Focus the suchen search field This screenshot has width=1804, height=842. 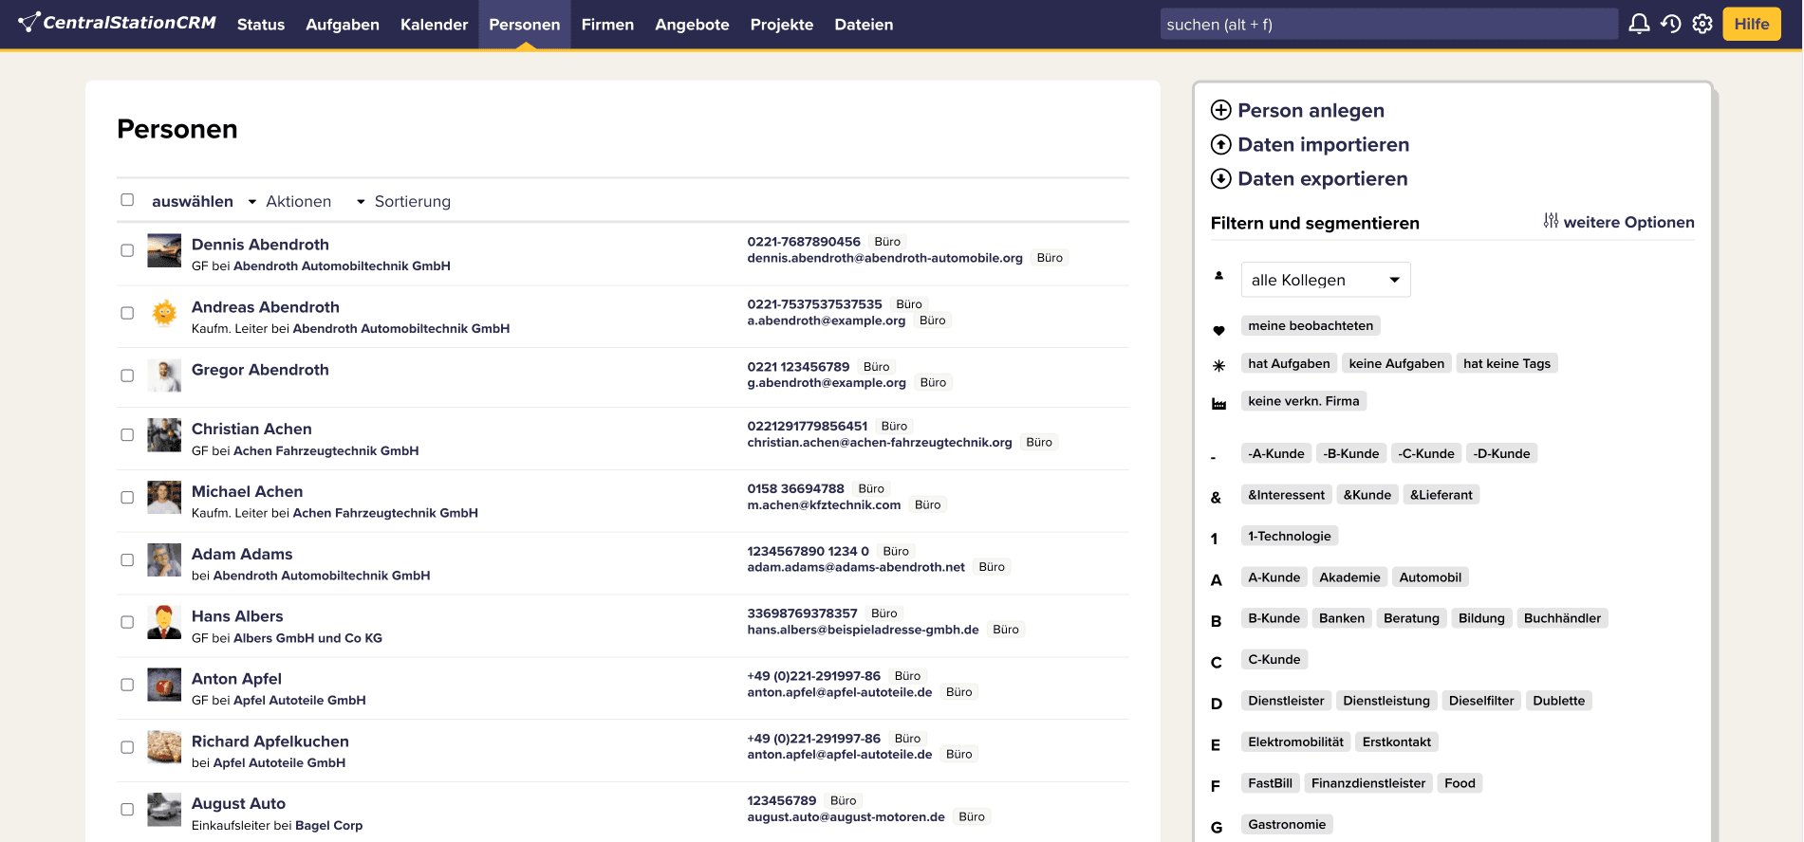coord(1388,25)
